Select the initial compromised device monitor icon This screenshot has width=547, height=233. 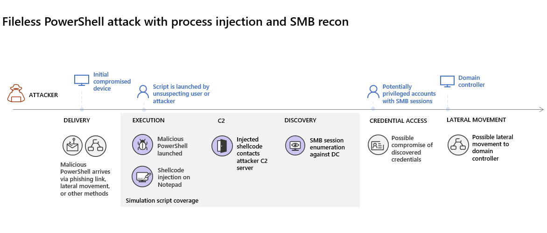pos(82,80)
